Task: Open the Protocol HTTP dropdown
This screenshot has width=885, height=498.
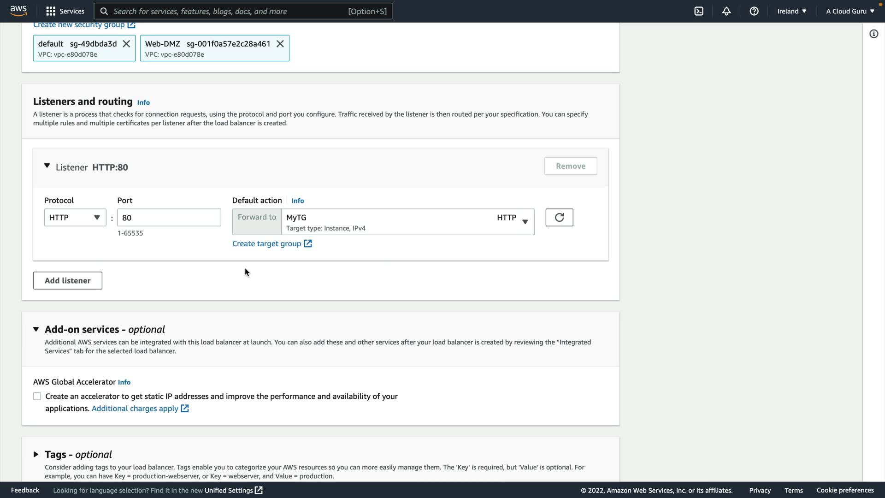Action: click(75, 218)
